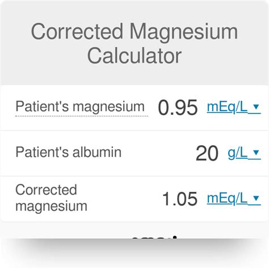Screen dimensions: 269x269
Task: Click the Patient's albumin label
Action: click(68, 152)
